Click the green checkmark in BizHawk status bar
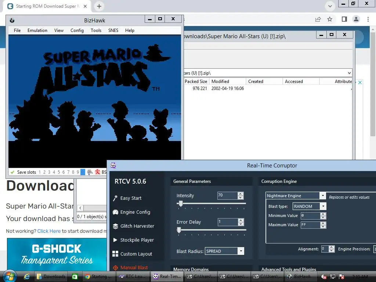376x282 pixels. (12, 172)
